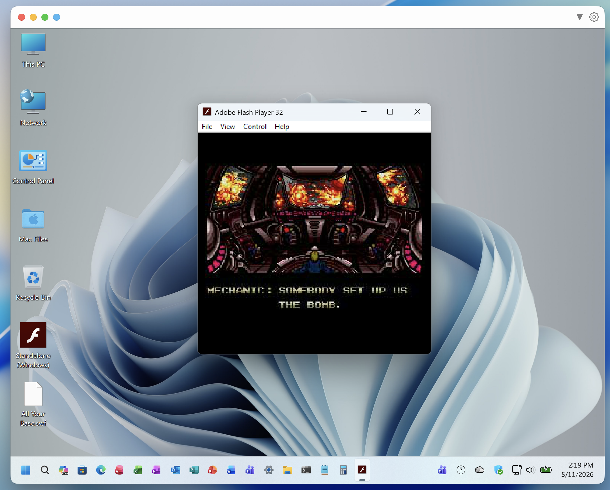Click the help question mark tray icon
The image size is (610, 490).
[x=461, y=470]
